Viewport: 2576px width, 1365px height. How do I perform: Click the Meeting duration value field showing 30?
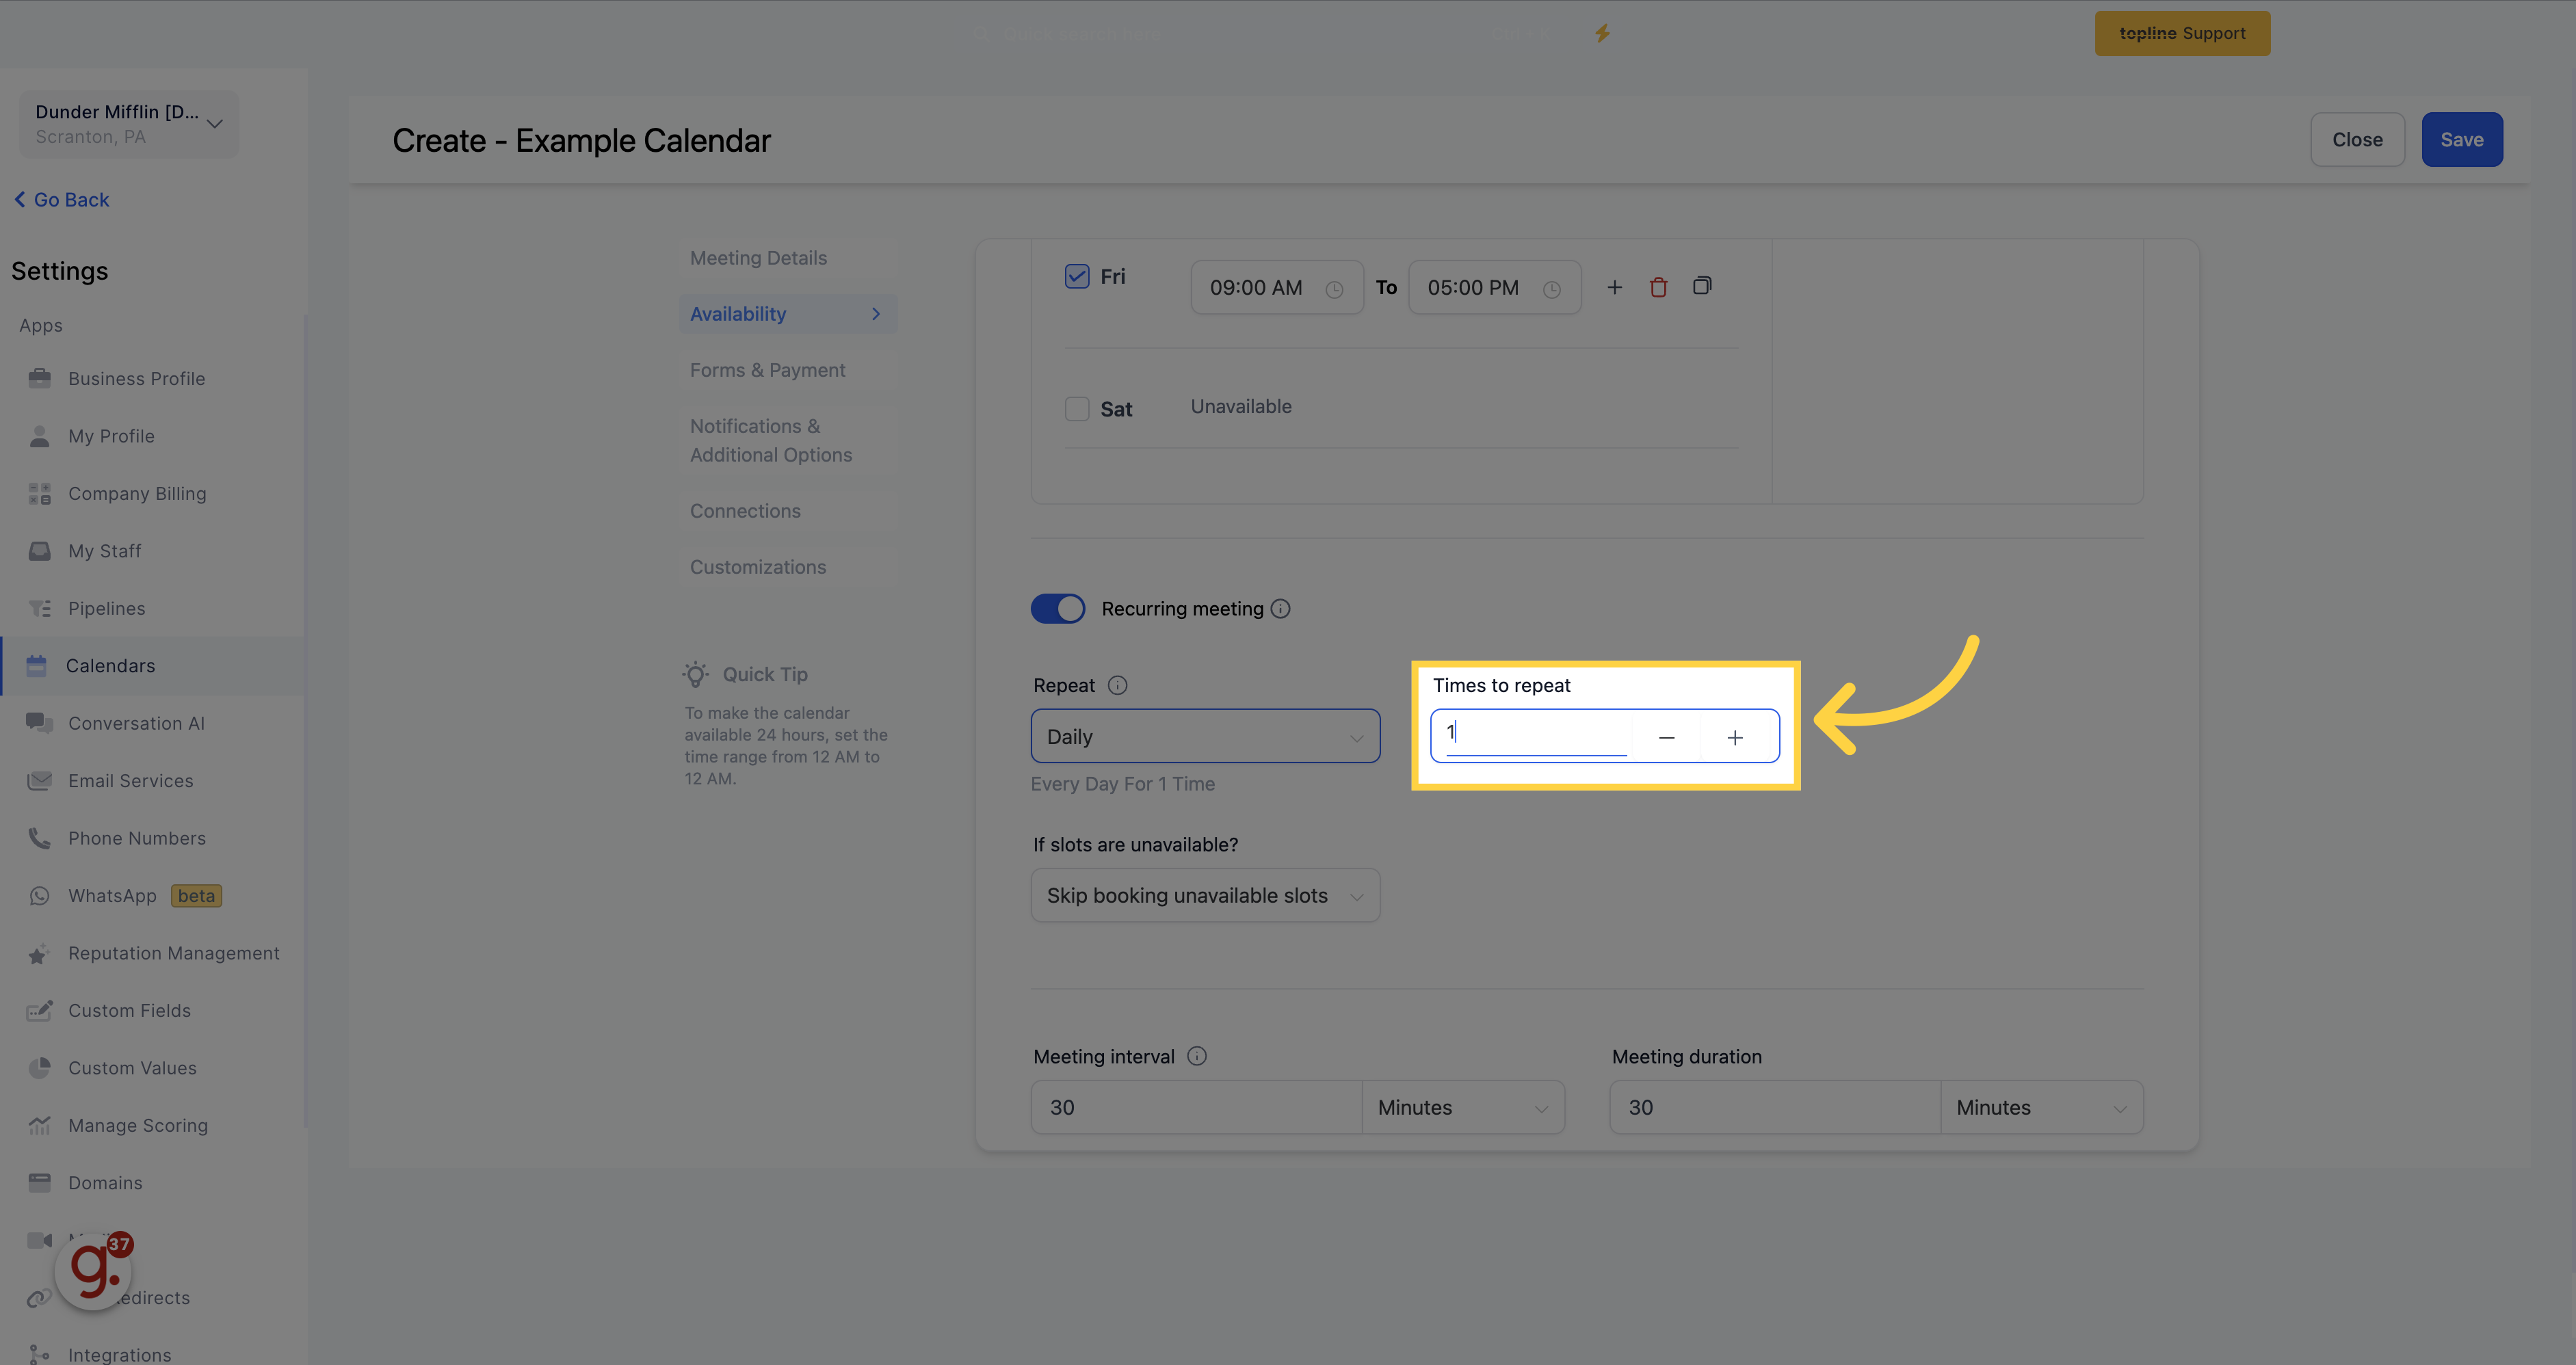(1775, 1107)
